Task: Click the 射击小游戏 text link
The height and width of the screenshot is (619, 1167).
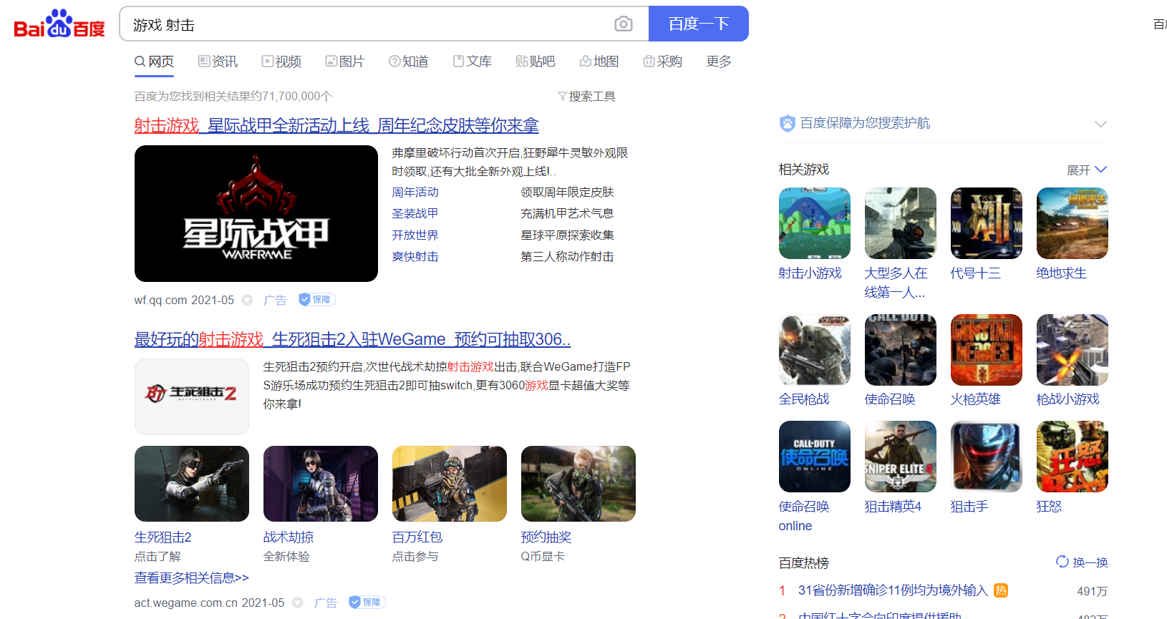Action: click(810, 273)
